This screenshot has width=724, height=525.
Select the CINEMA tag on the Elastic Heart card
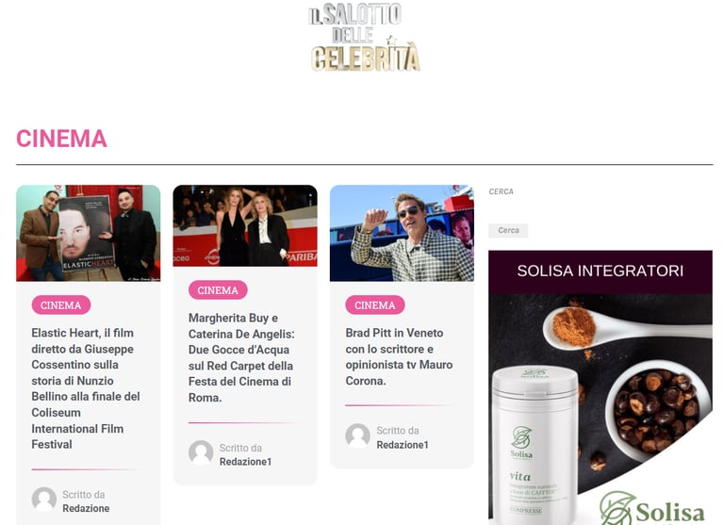(61, 305)
